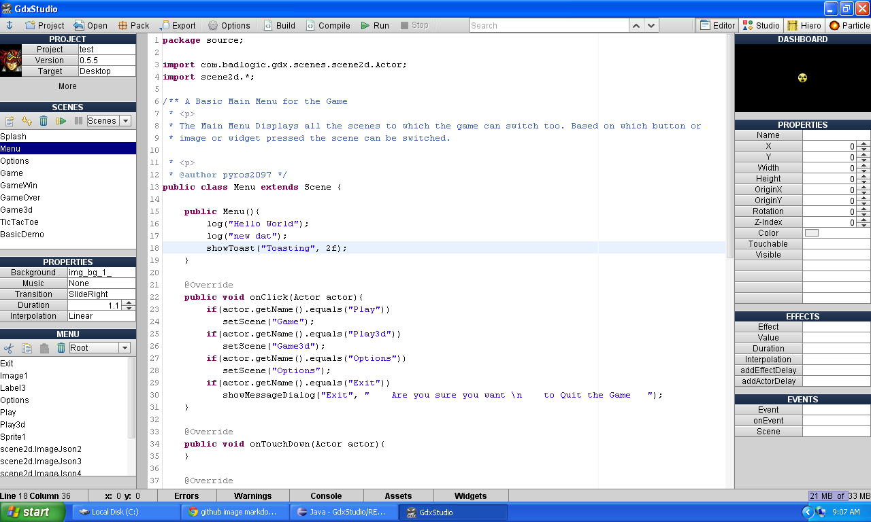Jump to the next search result arrow
Screen dimensions: 871x522
[651, 25]
